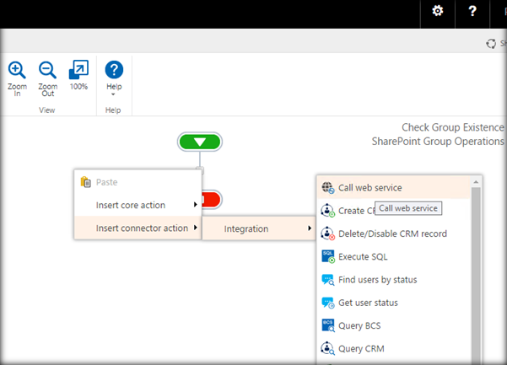Viewport: 507px width, 365px height.
Task: Expand the Insert connector action submenu arrow
Action: (196, 228)
